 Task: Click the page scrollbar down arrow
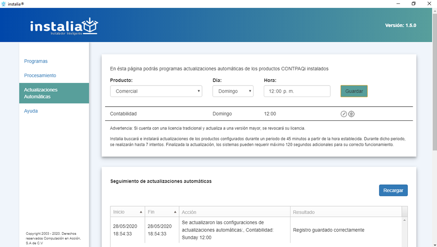(x=435, y=245)
